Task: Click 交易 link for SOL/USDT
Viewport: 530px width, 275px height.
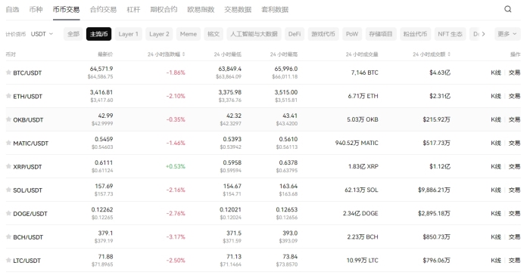Action: point(514,190)
